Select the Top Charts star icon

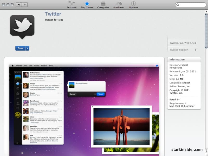pyautogui.click(x=87, y=4)
